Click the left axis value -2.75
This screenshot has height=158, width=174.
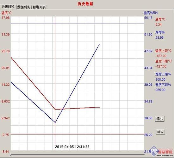coord(5,135)
